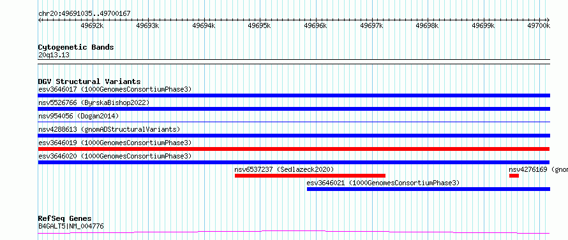Click the 49698k ruler tick label
The image size is (568, 240).
click(428, 25)
